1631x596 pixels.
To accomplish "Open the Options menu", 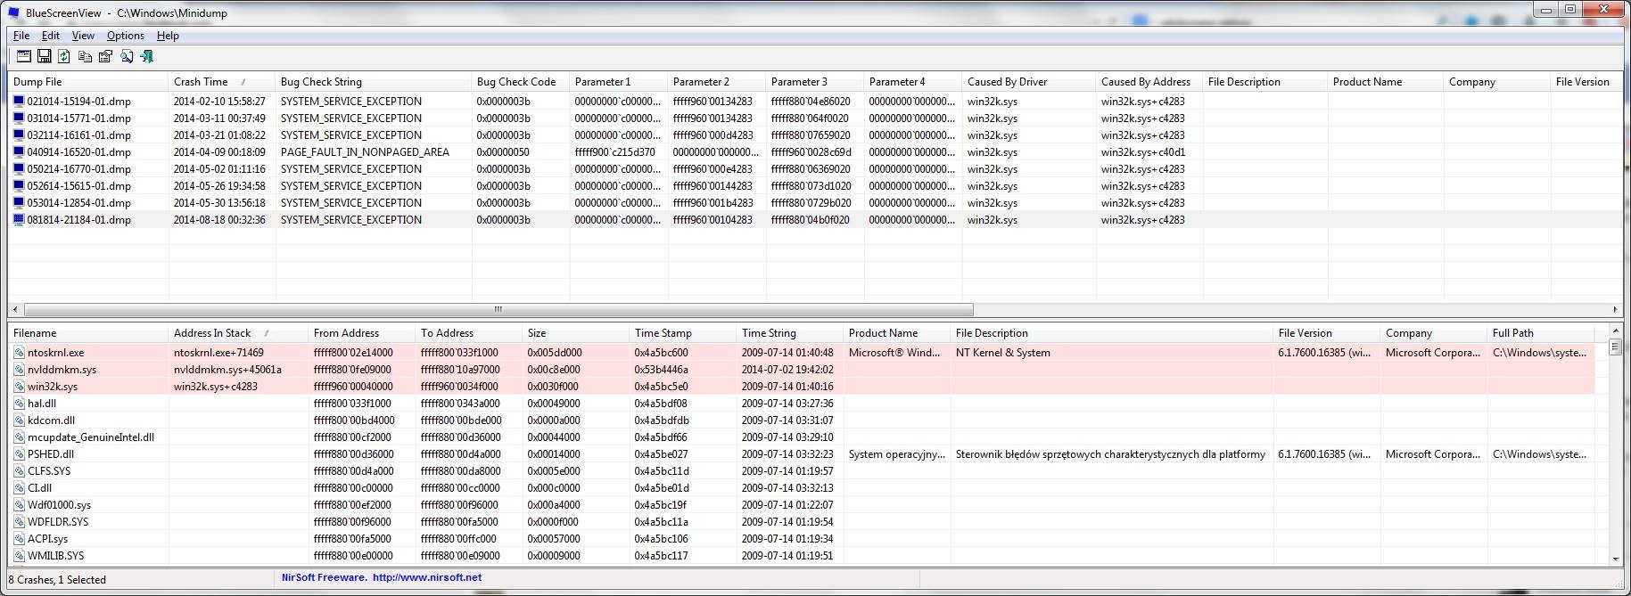I will (126, 36).
